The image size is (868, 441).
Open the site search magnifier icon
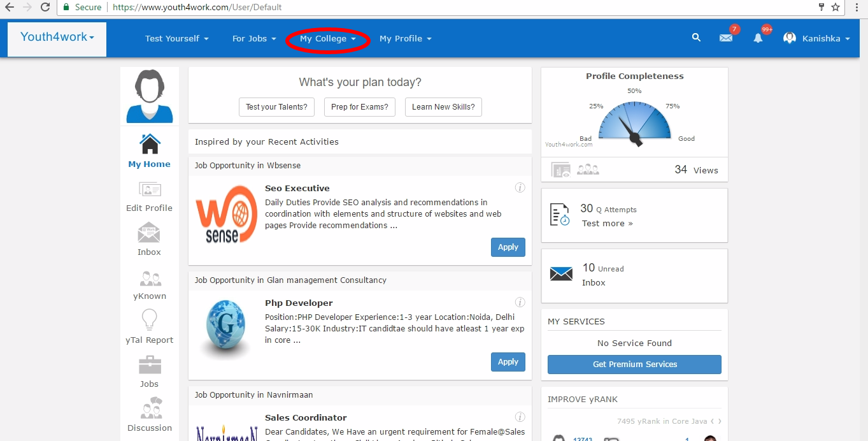pos(696,38)
